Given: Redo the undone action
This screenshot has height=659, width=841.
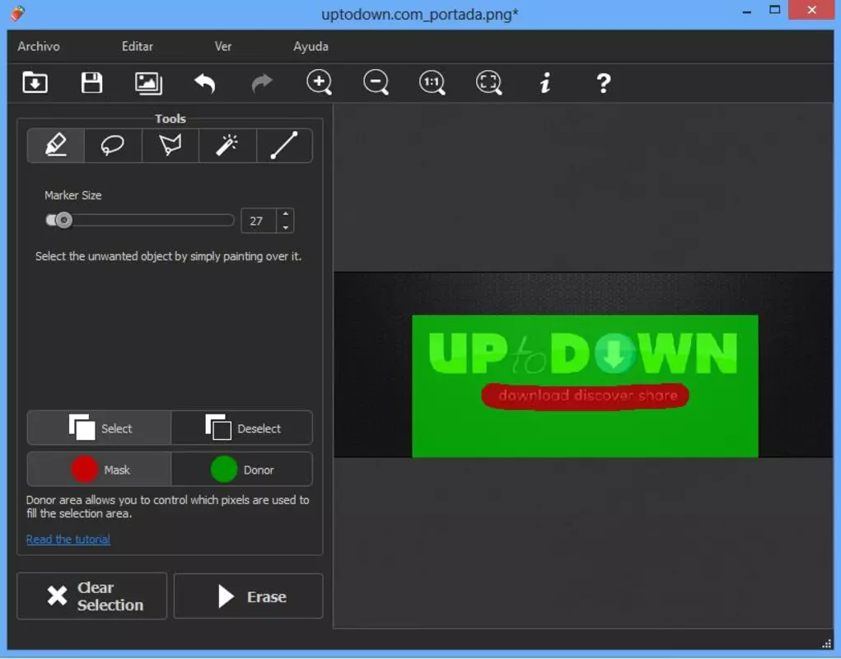Looking at the screenshot, I should click(262, 83).
